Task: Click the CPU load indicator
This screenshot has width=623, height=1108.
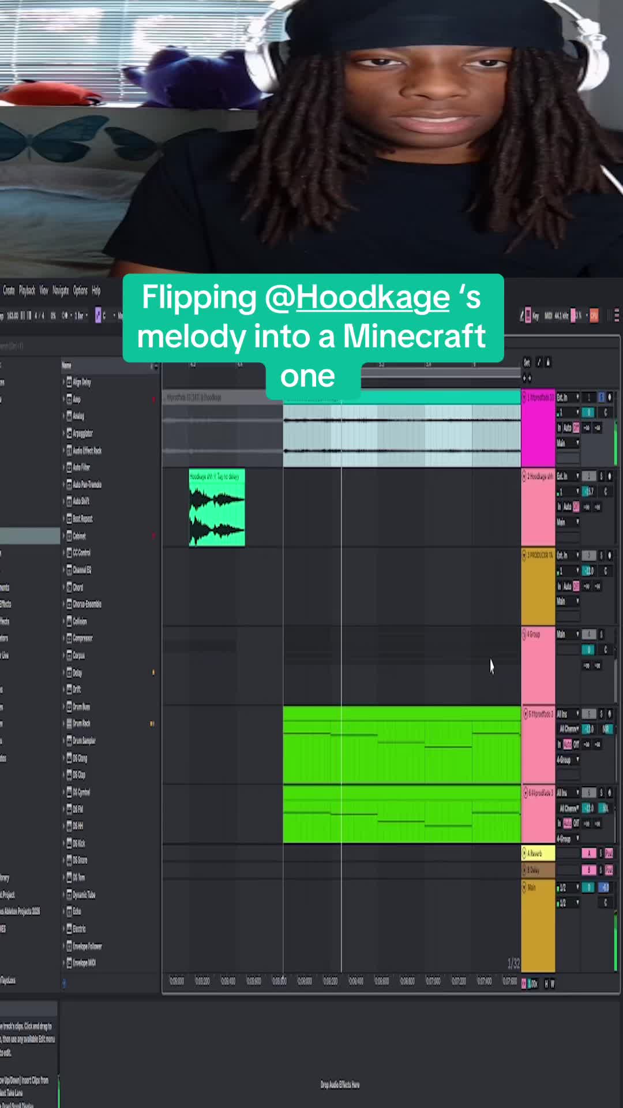Action: [594, 316]
